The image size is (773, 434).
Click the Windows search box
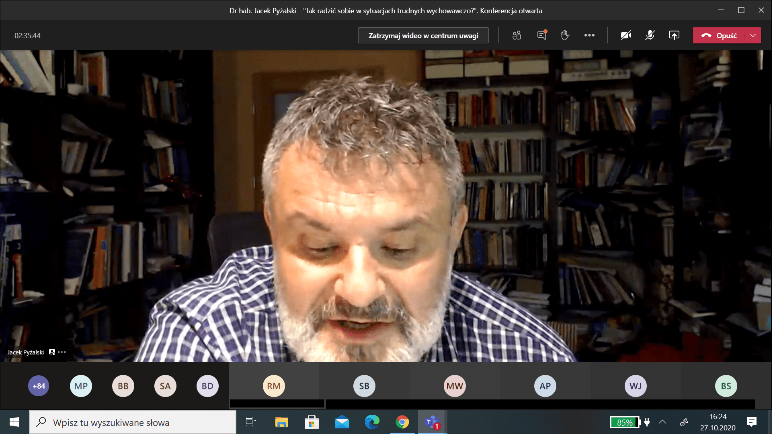pyautogui.click(x=133, y=422)
